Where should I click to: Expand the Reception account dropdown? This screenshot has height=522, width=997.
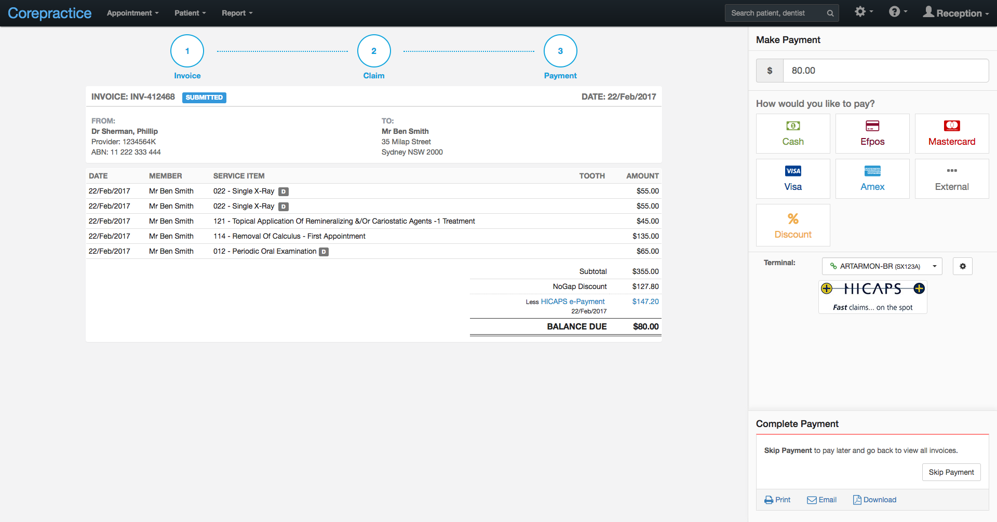956,13
